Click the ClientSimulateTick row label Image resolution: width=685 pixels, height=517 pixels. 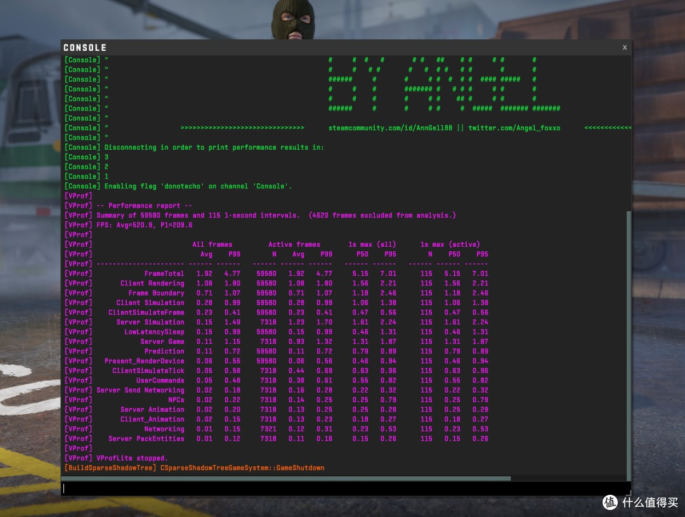click(148, 370)
